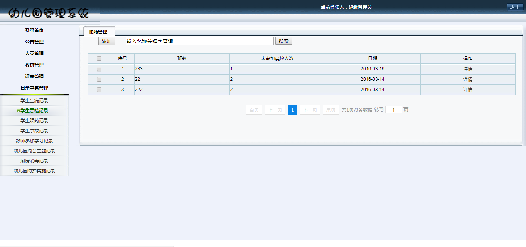Viewport: 526px width, 247px height.
Task: Click the 搜索 button
Action: (x=283, y=41)
